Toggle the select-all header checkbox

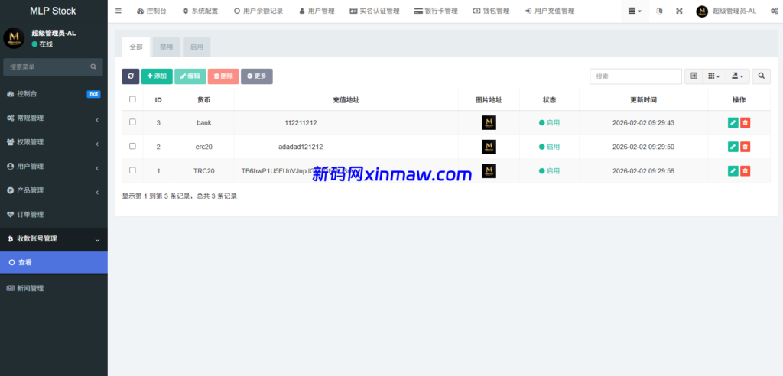point(132,99)
